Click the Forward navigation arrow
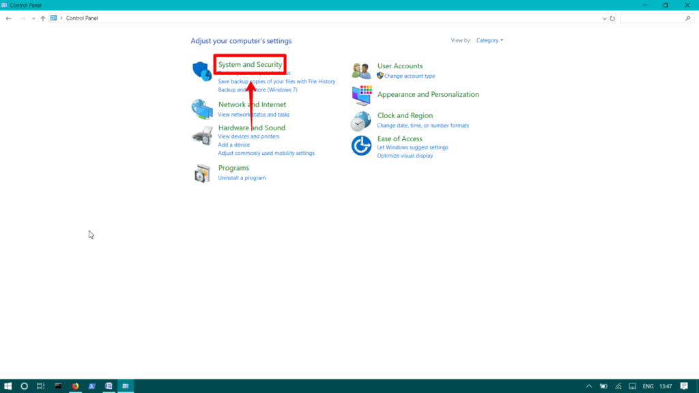Viewport: 699px width, 393px height. [23, 18]
